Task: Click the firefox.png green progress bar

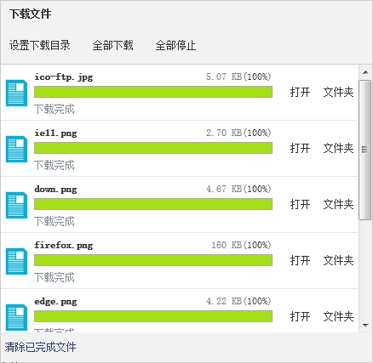Action: (x=153, y=260)
